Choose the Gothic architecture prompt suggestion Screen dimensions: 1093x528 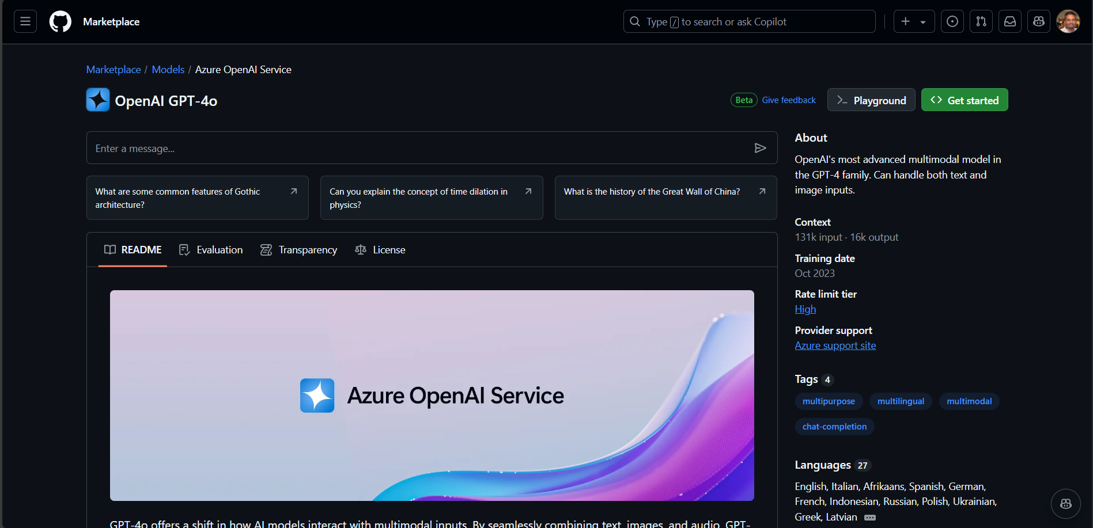pyautogui.click(x=198, y=198)
